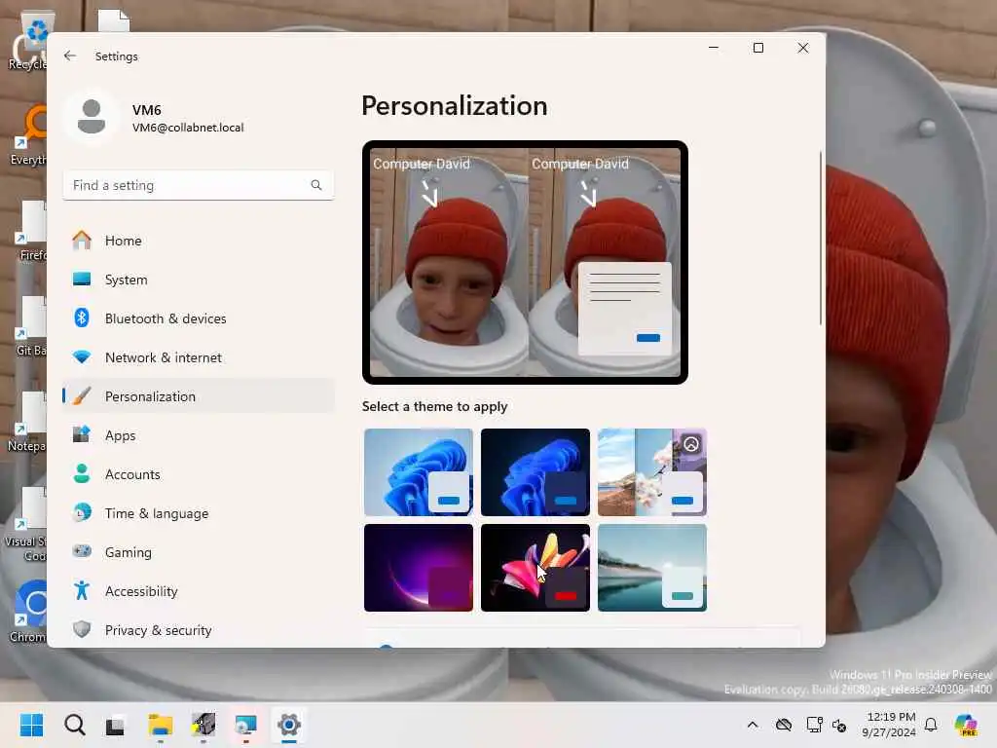Open Copilot preview icon in taskbar
This screenshot has height=748, width=997.
pyautogui.click(x=966, y=725)
